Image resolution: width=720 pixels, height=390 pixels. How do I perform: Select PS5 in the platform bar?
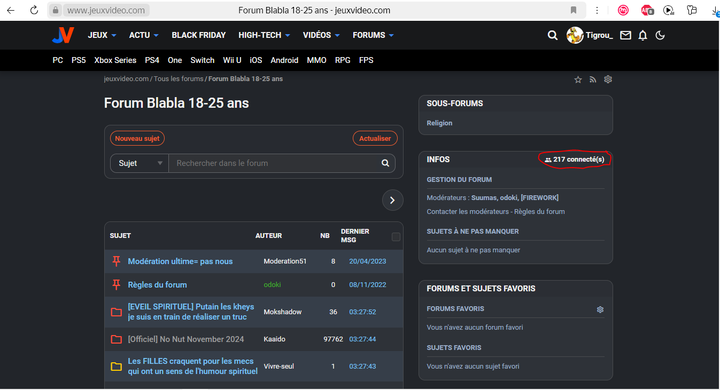coord(79,60)
